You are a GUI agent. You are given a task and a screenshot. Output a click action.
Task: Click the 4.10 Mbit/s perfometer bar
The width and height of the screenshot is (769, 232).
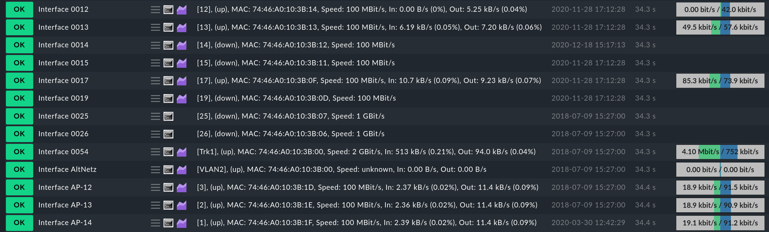(x=720, y=152)
